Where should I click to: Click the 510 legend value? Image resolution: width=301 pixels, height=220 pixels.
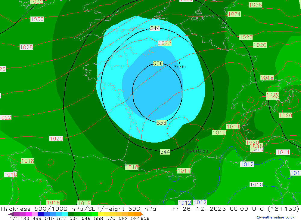point(49,218)
